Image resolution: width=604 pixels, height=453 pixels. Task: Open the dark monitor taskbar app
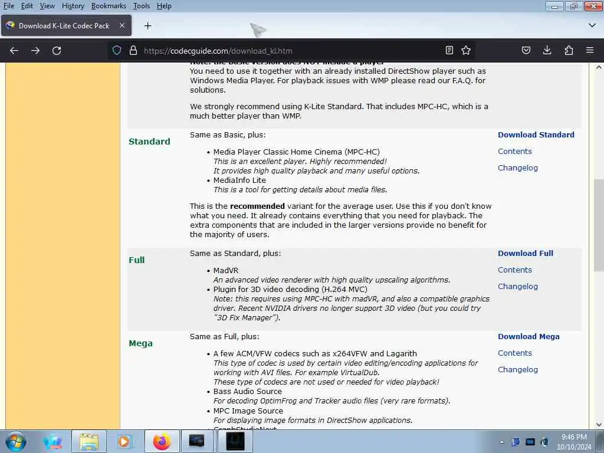point(196,441)
